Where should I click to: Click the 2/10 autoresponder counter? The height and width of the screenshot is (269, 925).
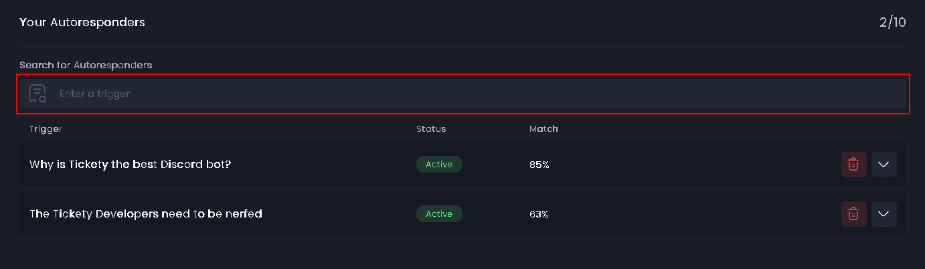tap(892, 22)
